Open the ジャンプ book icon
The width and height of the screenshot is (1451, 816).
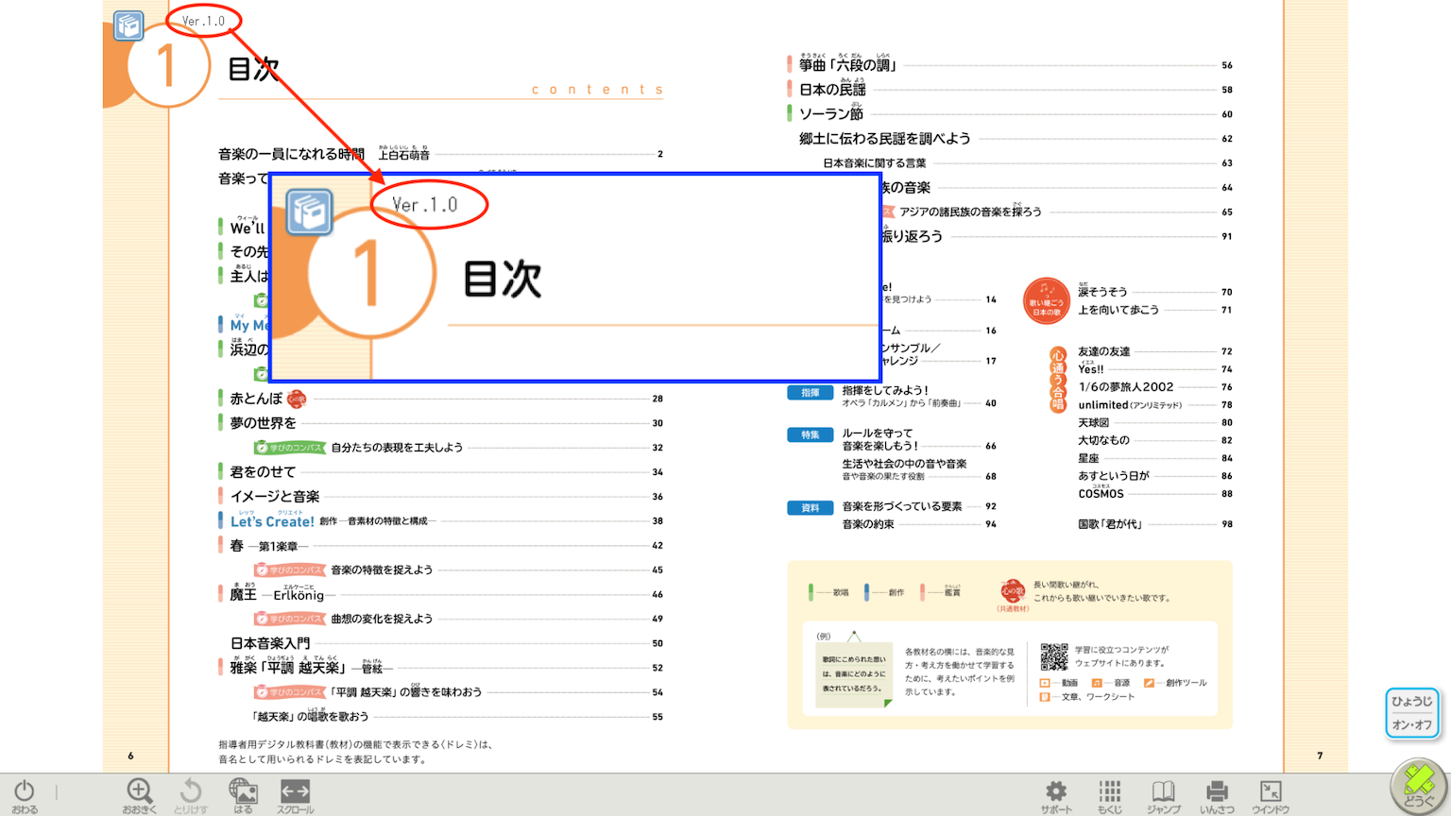pos(1163,794)
